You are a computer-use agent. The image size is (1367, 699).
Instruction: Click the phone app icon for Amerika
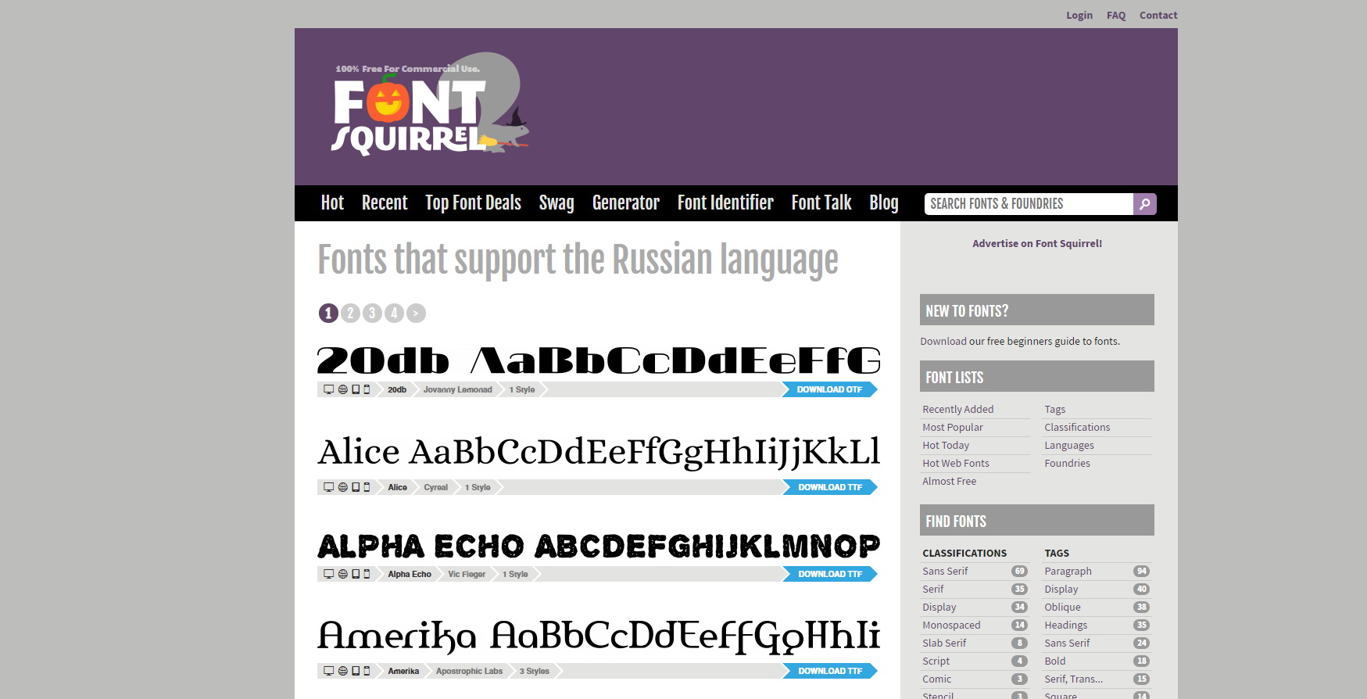(367, 671)
